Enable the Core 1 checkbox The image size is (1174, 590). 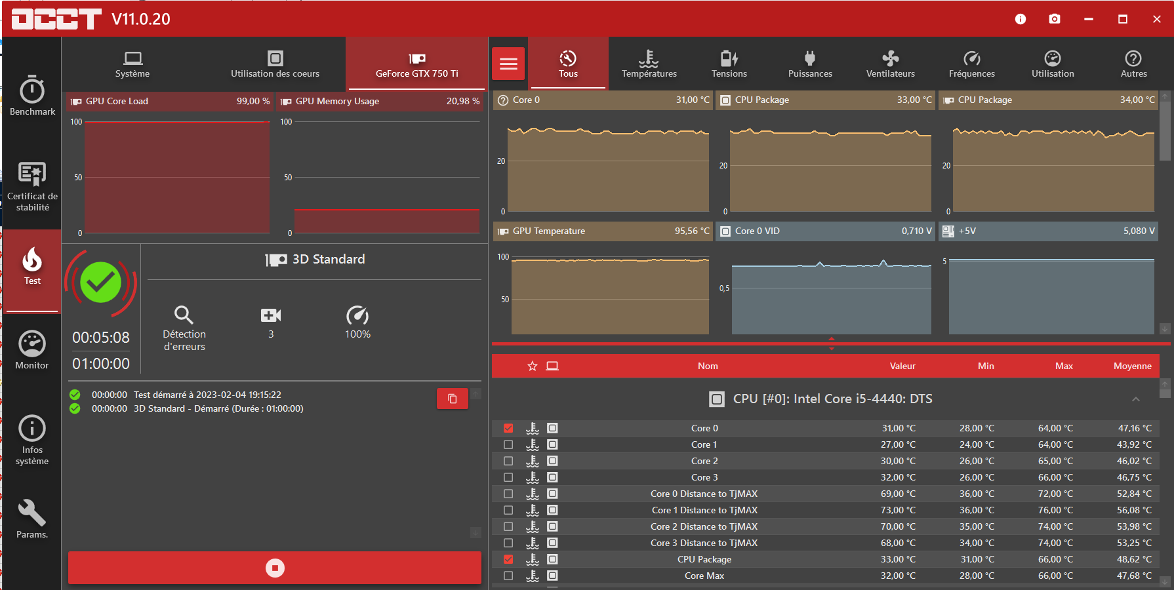pyautogui.click(x=508, y=444)
